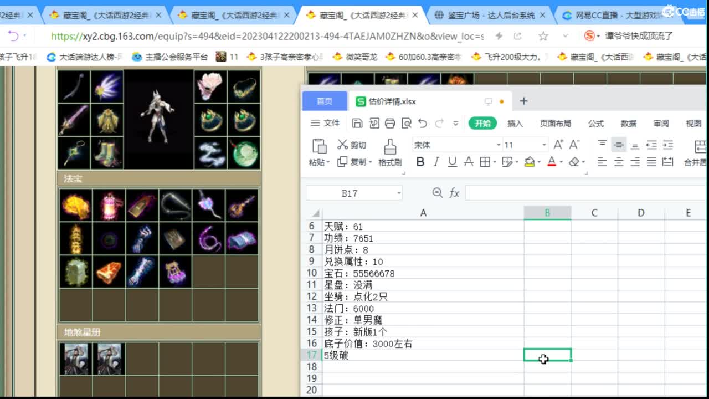Open the font name 宋体 dropdown

coord(499,145)
